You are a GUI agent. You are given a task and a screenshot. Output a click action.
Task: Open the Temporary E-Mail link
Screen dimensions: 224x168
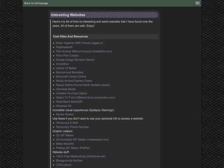(x=67, y=123)
